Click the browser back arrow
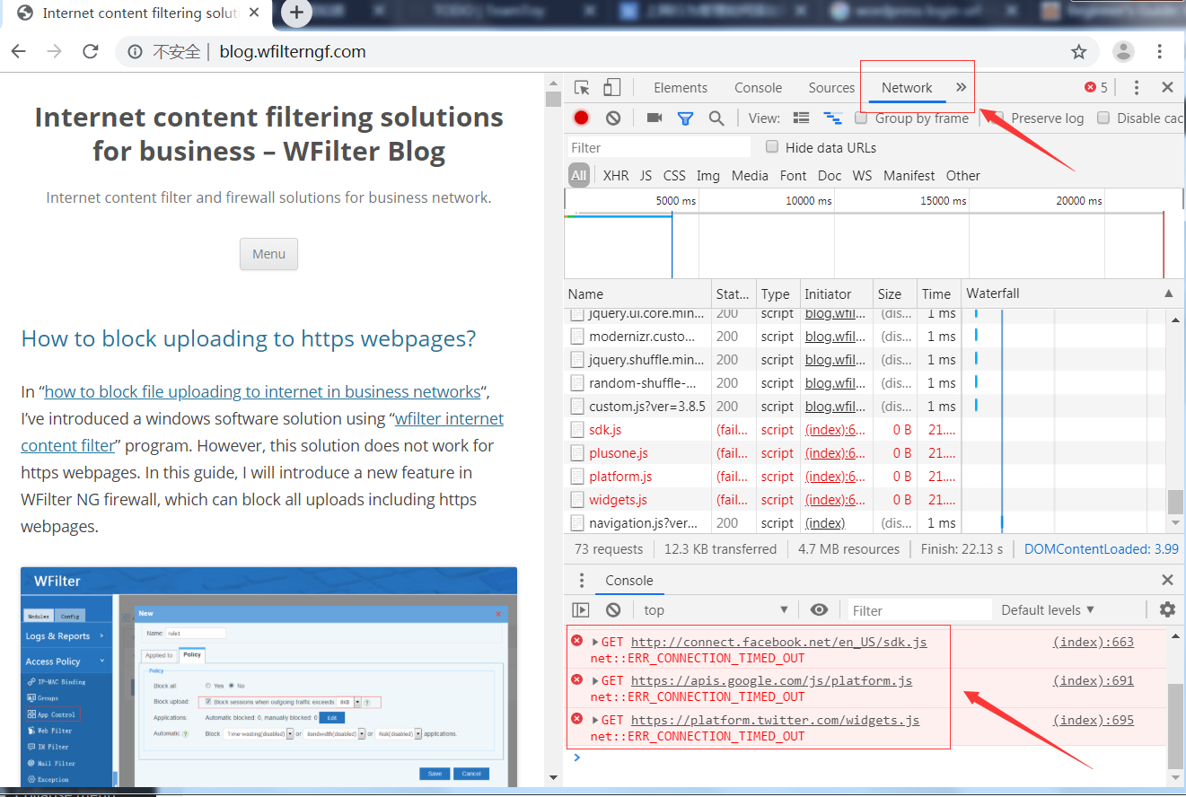This screenshot has height=797, width=1186. coord(18,51)
